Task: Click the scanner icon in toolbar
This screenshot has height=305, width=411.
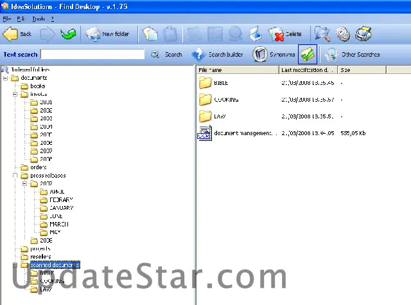Action: (x=256, y=34)
